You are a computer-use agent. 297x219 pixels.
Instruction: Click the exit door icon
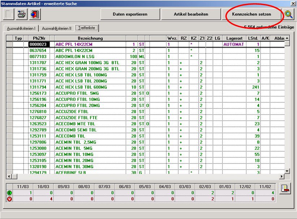pos(35,14)
